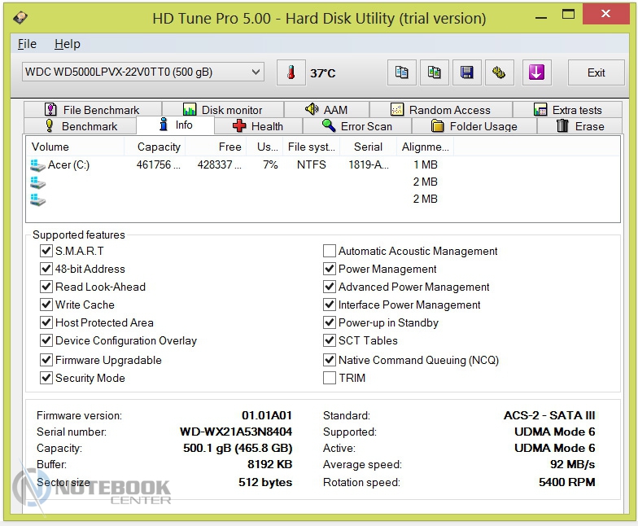The height and width of the screenshot is (526, 638).
Task: Click the 500.1 gB (465.8 GB) capacity value
Action: tap(238, 448)
